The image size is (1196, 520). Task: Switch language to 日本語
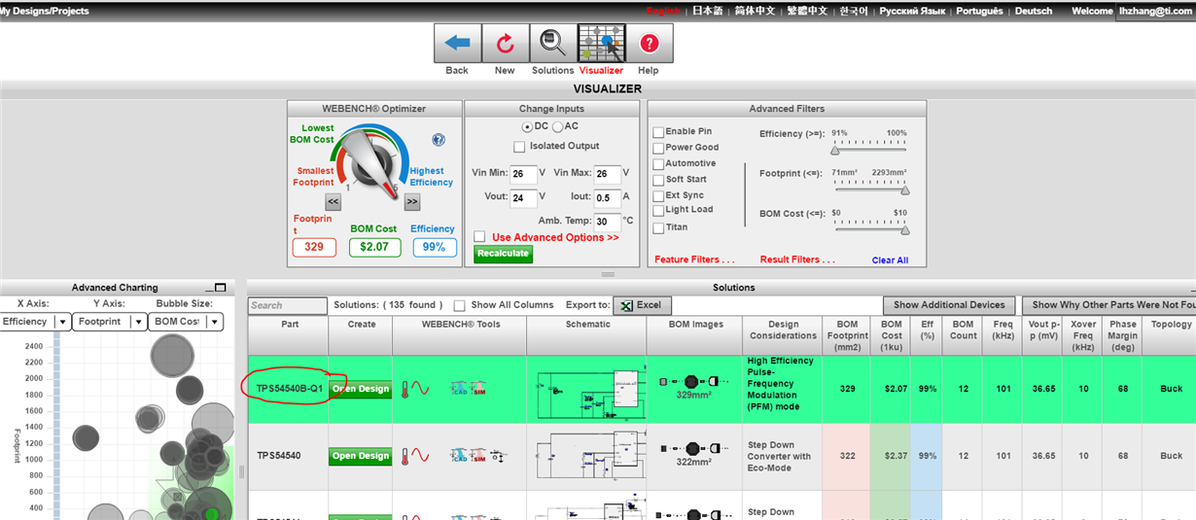point(708,11)
